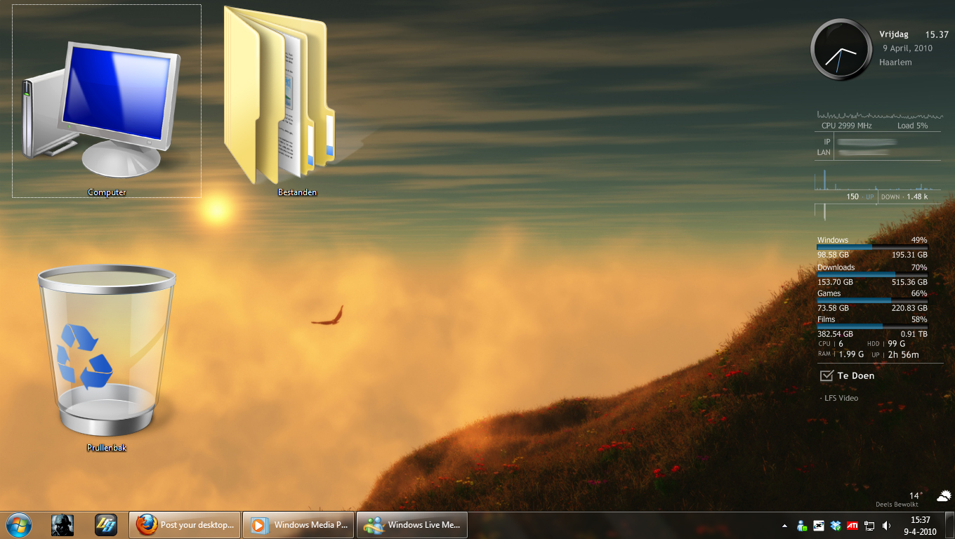Viewport: 955px width, 539px height.
Task: Open the network connection tray icon
Action: (x=869, y=525)
